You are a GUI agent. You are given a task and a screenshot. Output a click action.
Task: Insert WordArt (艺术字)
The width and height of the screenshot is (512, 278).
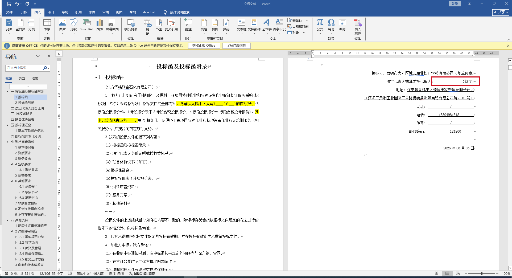[267, 26]
